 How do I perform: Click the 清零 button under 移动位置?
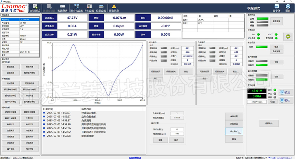click(x=160, y=140)
